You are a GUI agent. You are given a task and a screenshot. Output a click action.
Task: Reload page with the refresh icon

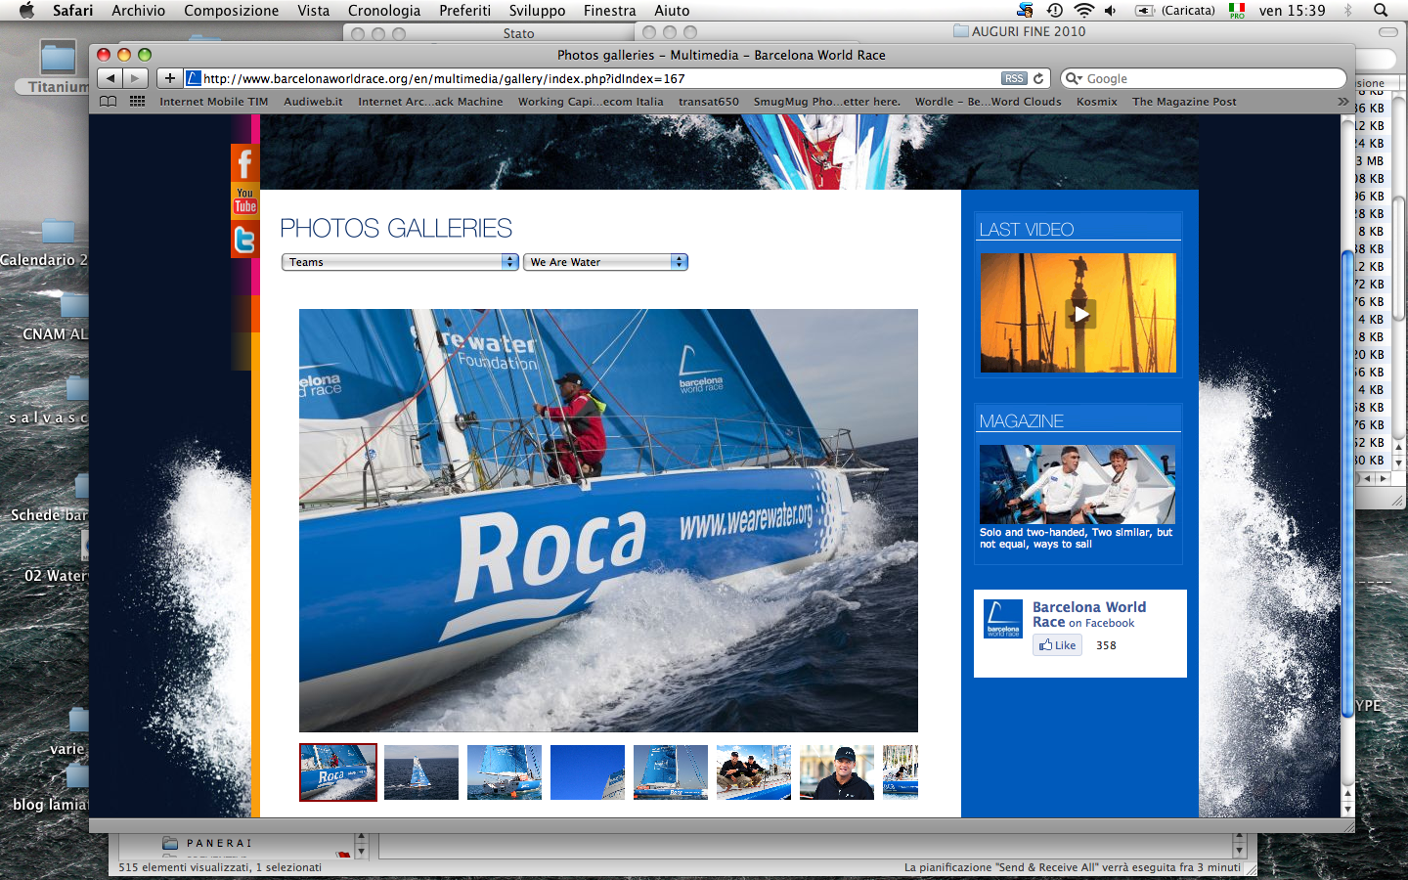point(1038,78)
